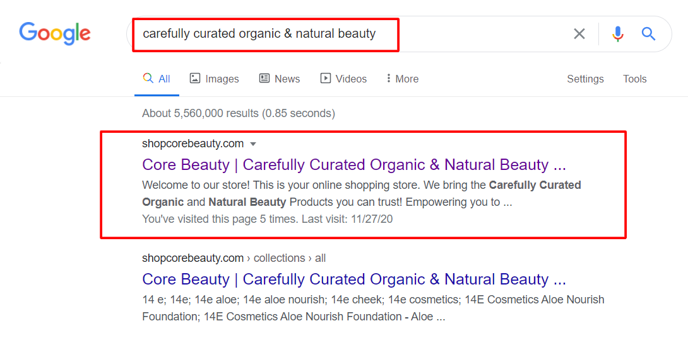
Task: Click the Google logo
Action: click(x=55, y=33)
